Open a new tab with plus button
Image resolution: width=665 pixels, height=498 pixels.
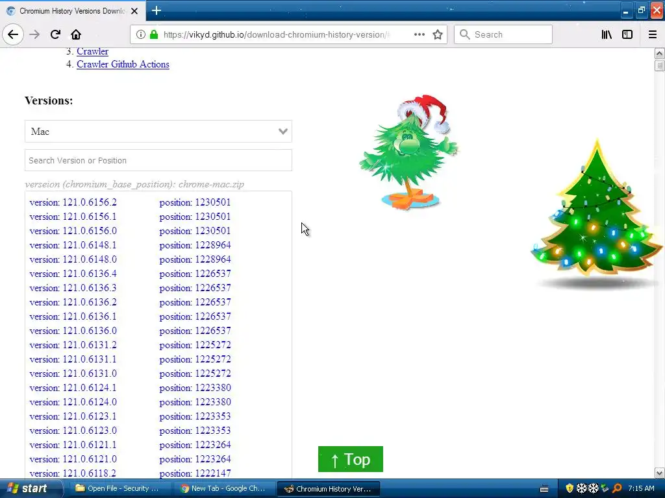click(x=156, y=10)
